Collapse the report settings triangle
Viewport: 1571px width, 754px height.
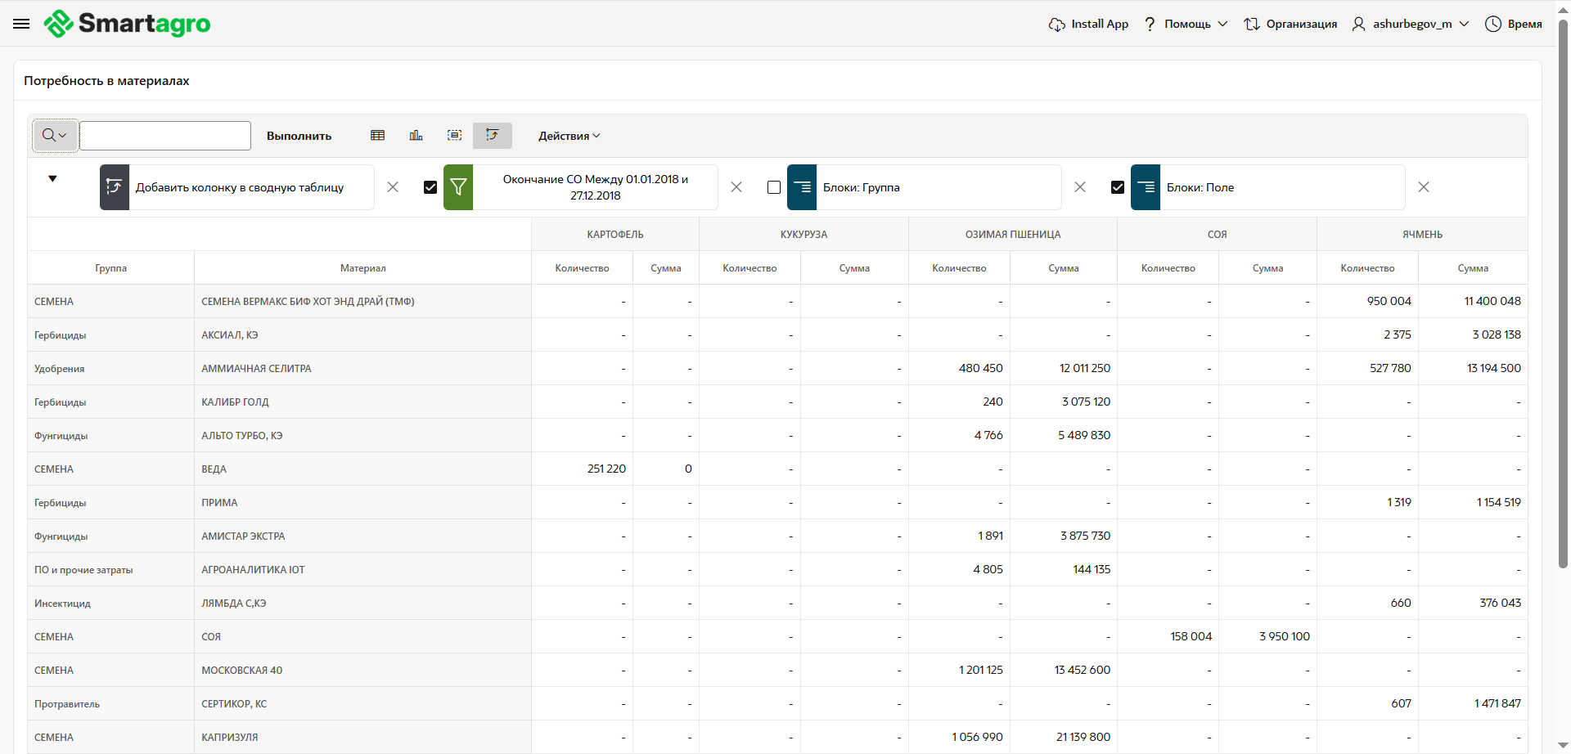coord(52,178)
